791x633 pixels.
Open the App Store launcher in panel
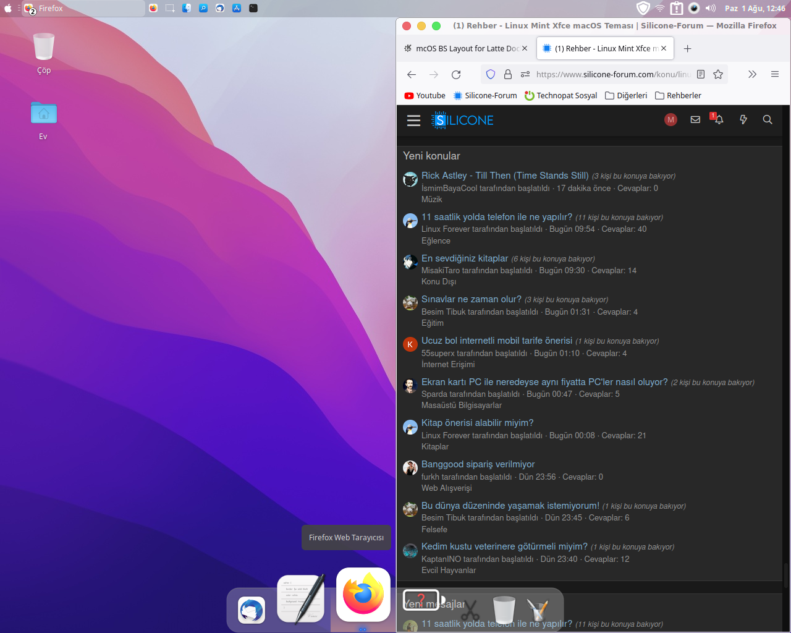237,8
